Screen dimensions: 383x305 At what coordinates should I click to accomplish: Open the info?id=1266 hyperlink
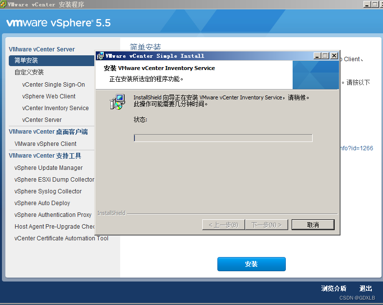(x=357, y=148)
